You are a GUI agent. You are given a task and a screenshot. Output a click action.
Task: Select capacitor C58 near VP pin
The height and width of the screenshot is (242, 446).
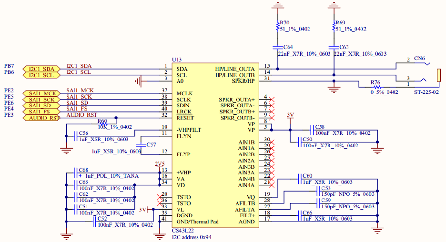[x=312, y=130]
